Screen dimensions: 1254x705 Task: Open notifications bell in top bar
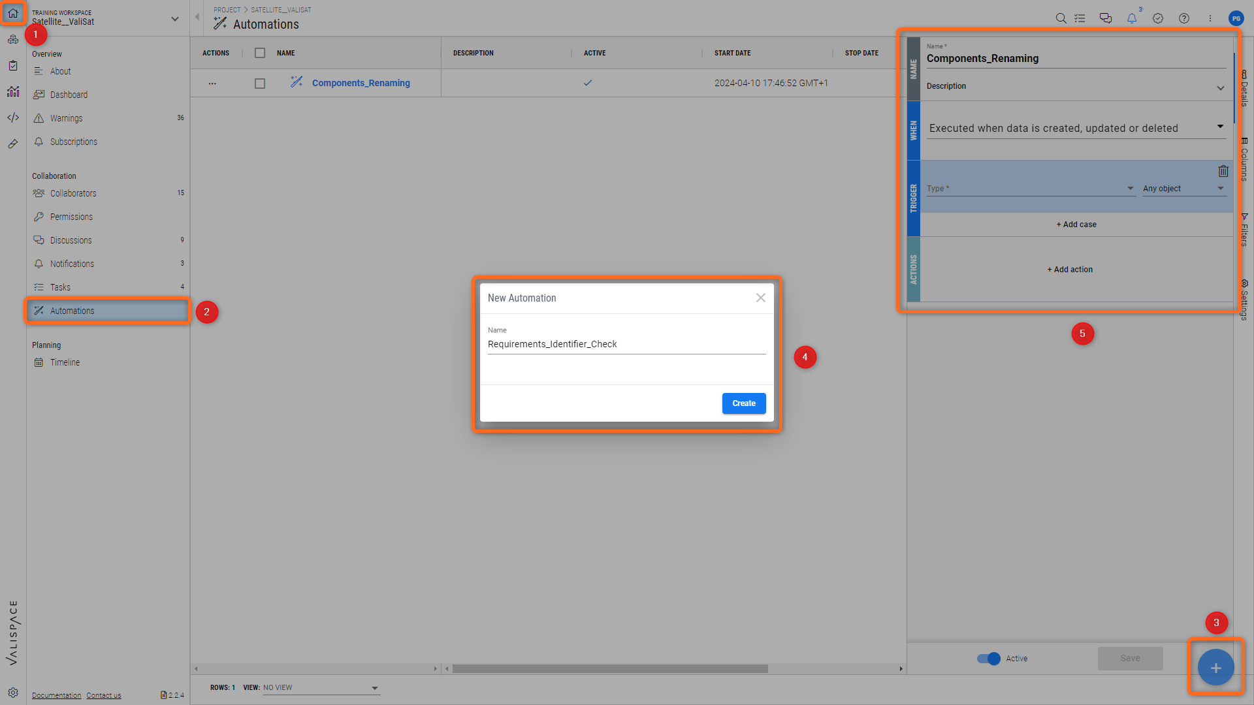[1132, 18]
